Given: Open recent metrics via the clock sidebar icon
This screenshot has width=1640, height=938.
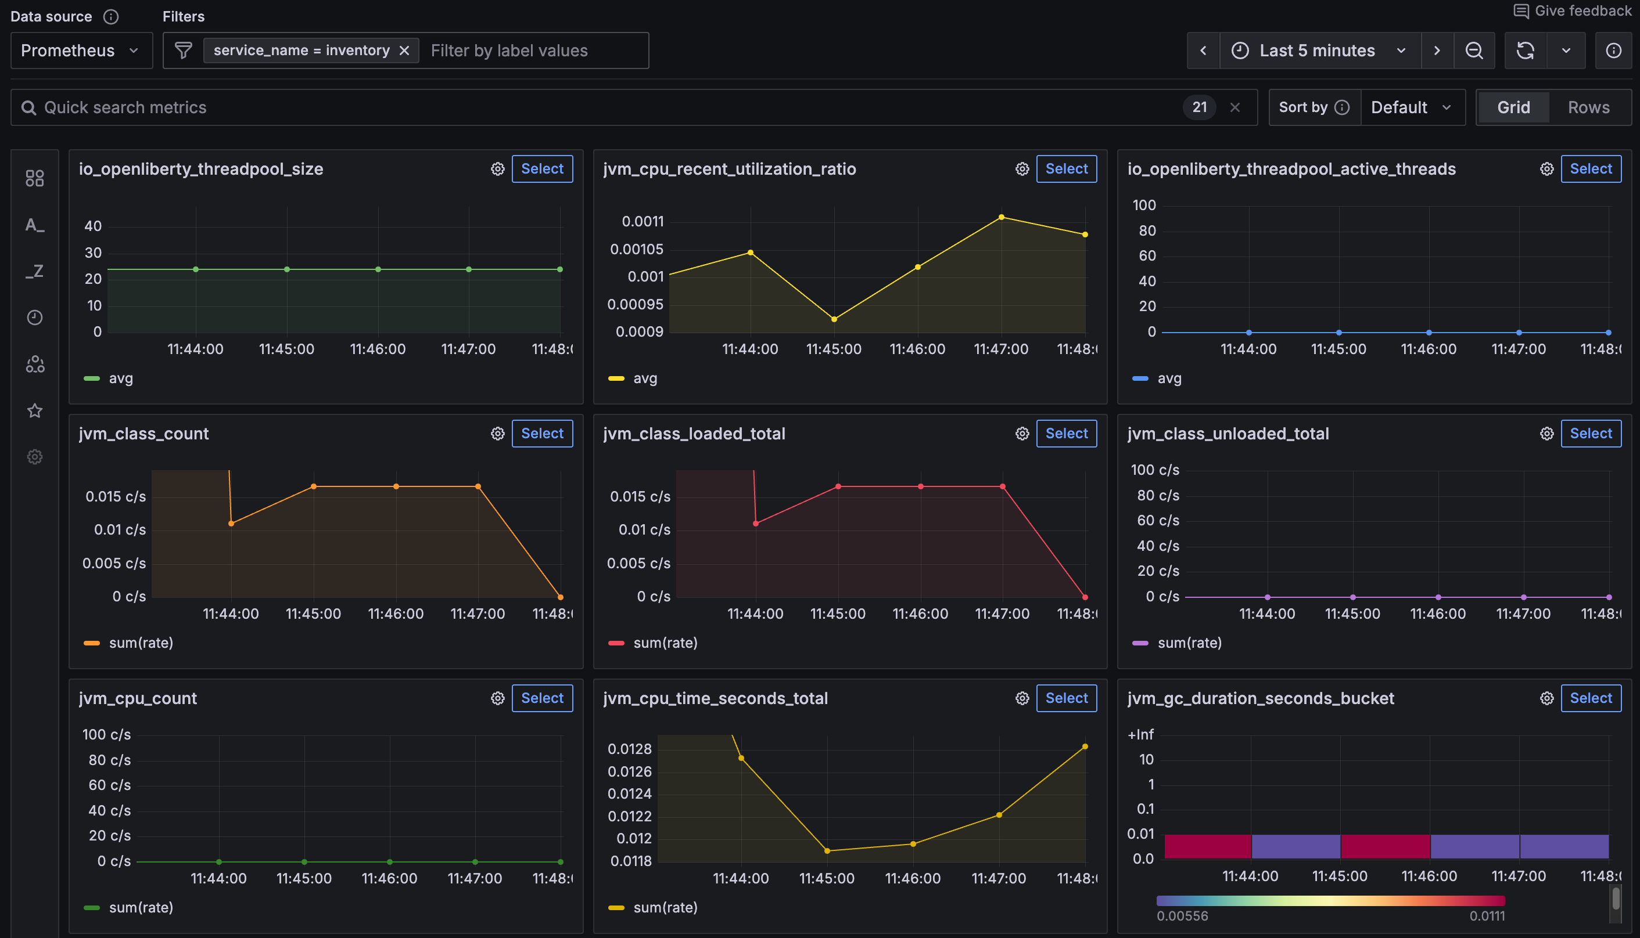Looking at the screenshot, I should [34, 318].
